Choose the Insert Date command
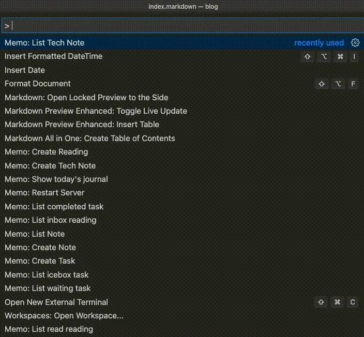Viewport: 364px width, 337px height. point(25,70)
